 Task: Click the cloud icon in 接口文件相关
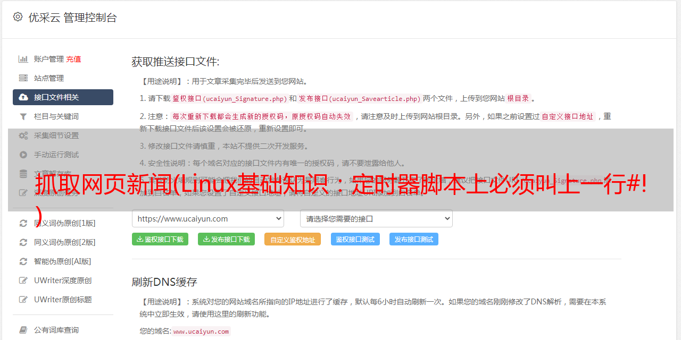point(23,97)
